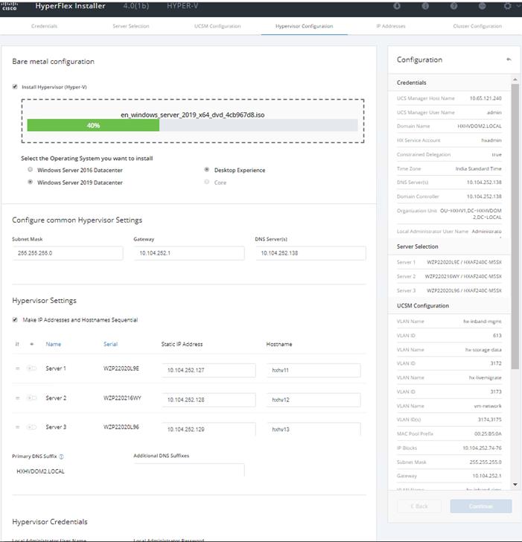Click the Continue button

(x=481, y=506)
